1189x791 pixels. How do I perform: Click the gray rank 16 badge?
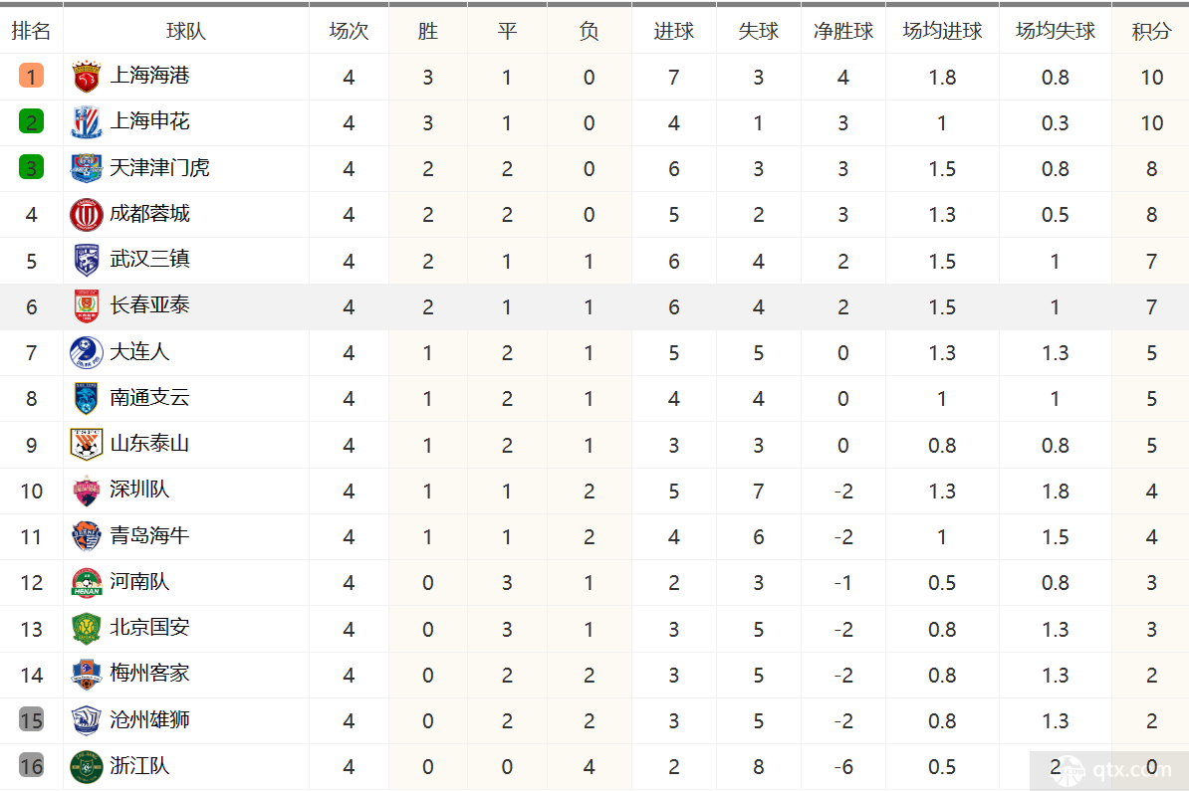(x=31, y=766)
